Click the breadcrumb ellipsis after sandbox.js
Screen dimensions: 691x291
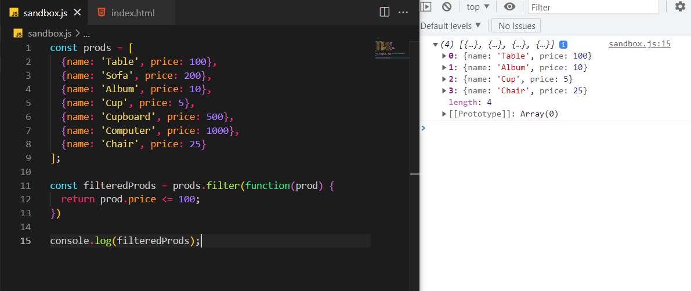coord(86,34)
